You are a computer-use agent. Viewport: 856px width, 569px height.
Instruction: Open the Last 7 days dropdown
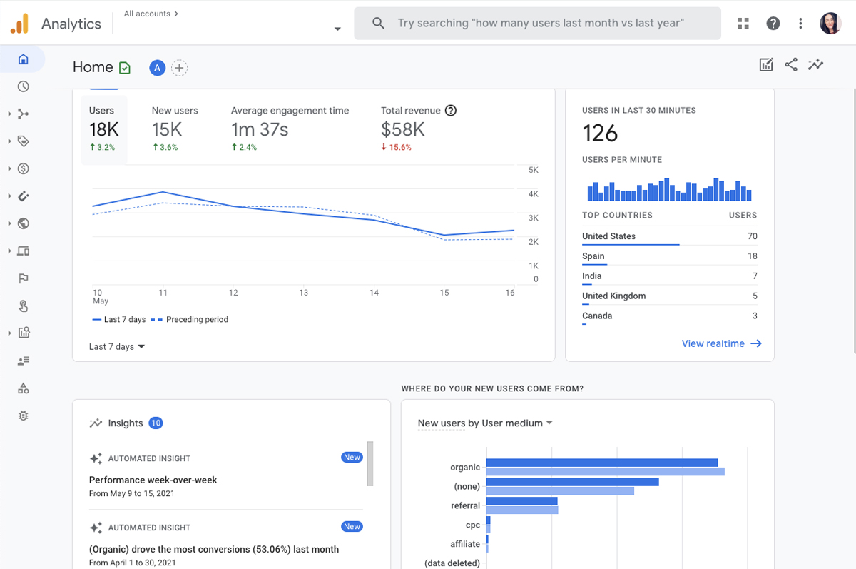click(x=117, y=347)
